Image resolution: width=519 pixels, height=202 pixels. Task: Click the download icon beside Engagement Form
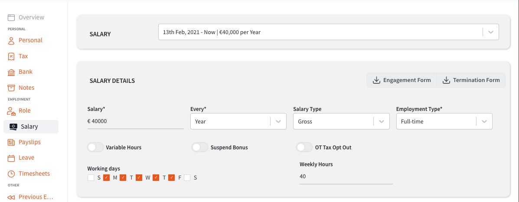click(376, 80)
